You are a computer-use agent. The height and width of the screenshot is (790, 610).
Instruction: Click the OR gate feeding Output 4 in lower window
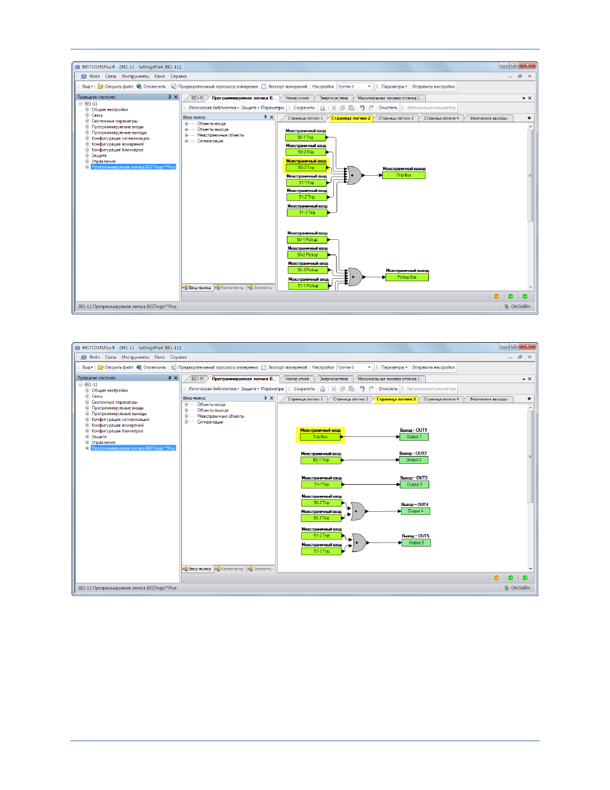coord(357,511)
